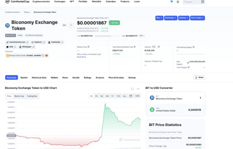The width and height of the screenshot is (233, 149).
Task: Click the Volume info icon
Action: [159, 47]
